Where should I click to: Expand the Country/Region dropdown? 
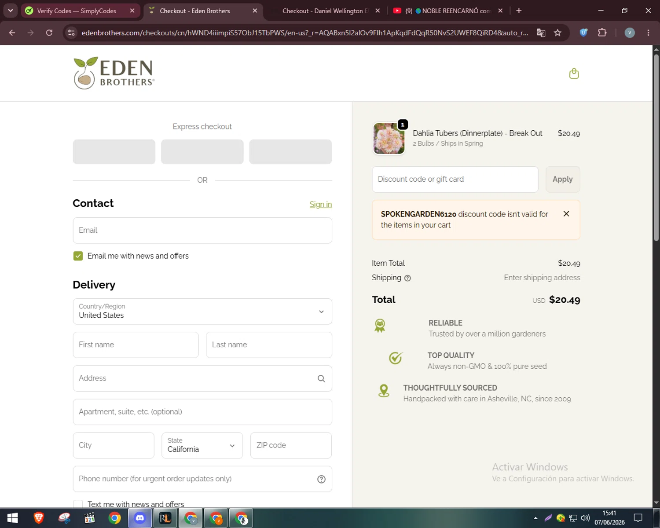coord(202,312)
